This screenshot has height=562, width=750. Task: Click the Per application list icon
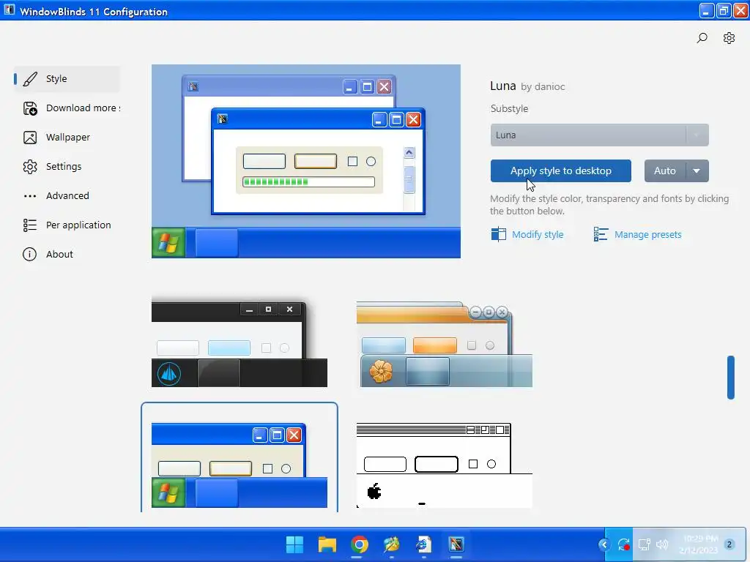[29, 225]
